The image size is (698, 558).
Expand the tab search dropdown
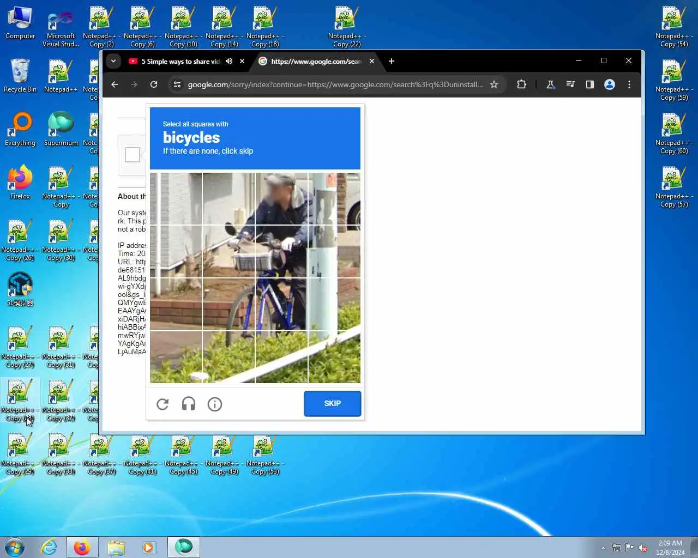tap(113, 61)
